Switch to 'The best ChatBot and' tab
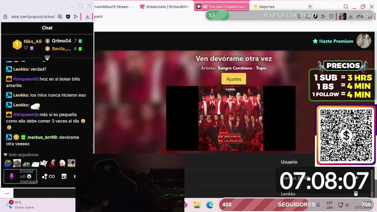 [x=222, y=6]
